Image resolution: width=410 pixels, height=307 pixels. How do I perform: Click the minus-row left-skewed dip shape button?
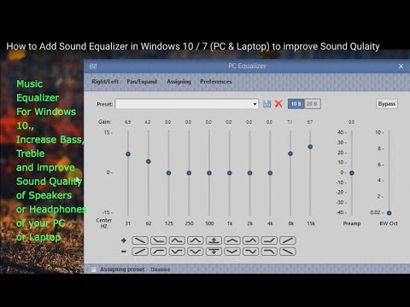[177, 252]
